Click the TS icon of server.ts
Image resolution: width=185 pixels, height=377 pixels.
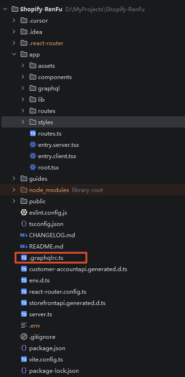click(x=24, y=314)
